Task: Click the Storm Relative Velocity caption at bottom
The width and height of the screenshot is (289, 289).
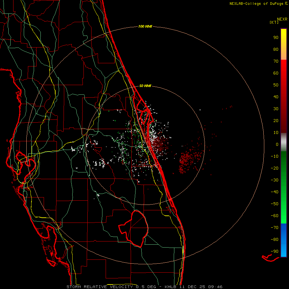Action: point(144,287)
